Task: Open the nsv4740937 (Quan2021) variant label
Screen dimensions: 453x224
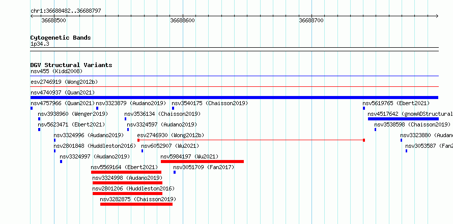Action: click(63, 92)
